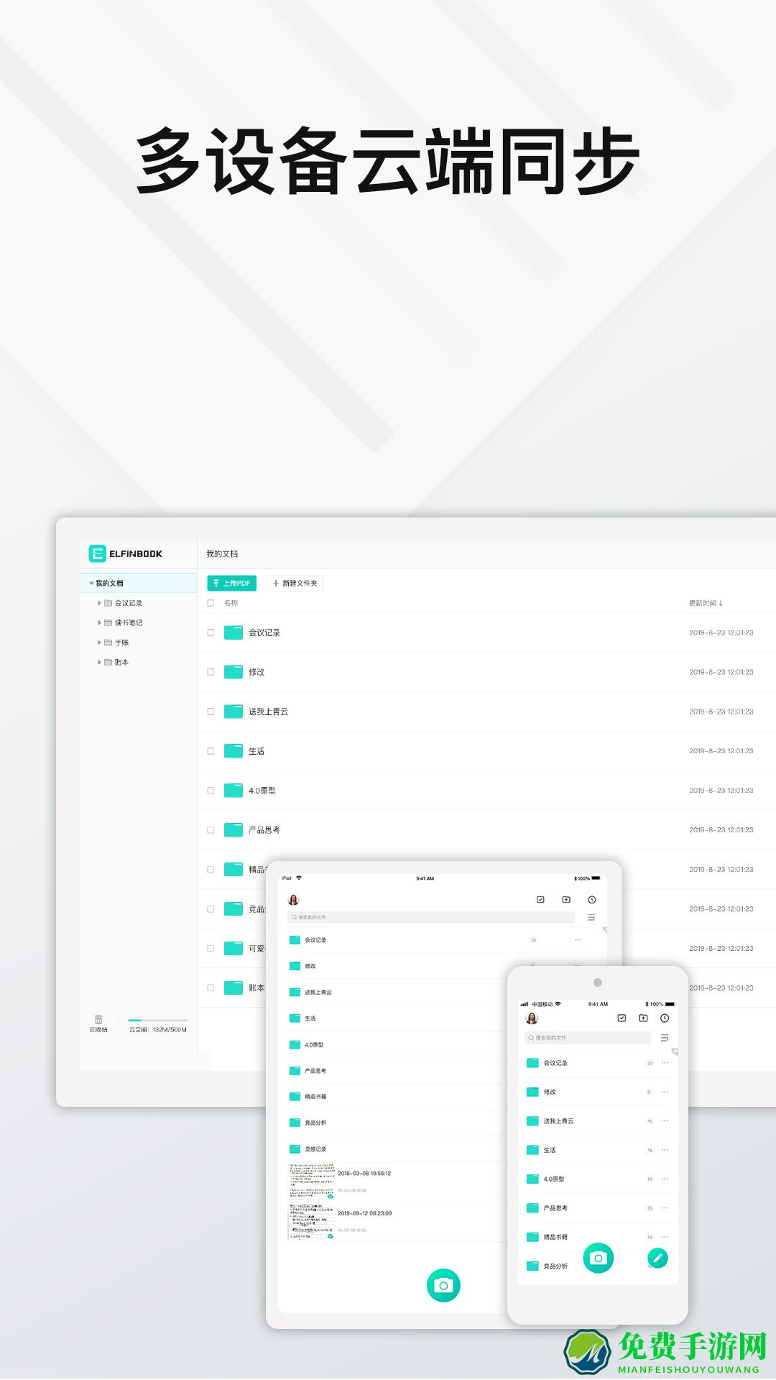Tap the sort list icon on the phone
The width and height of the screenshot is (776, 1380).
665,1038
